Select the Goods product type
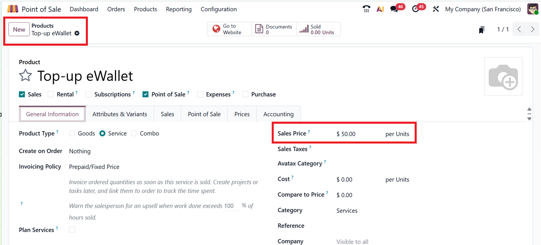Screen dimensions: 541x245 [72, 133]
